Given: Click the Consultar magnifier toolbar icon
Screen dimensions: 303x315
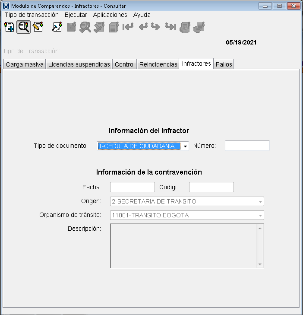Looking at the screenshot, I should coord(23,27).
